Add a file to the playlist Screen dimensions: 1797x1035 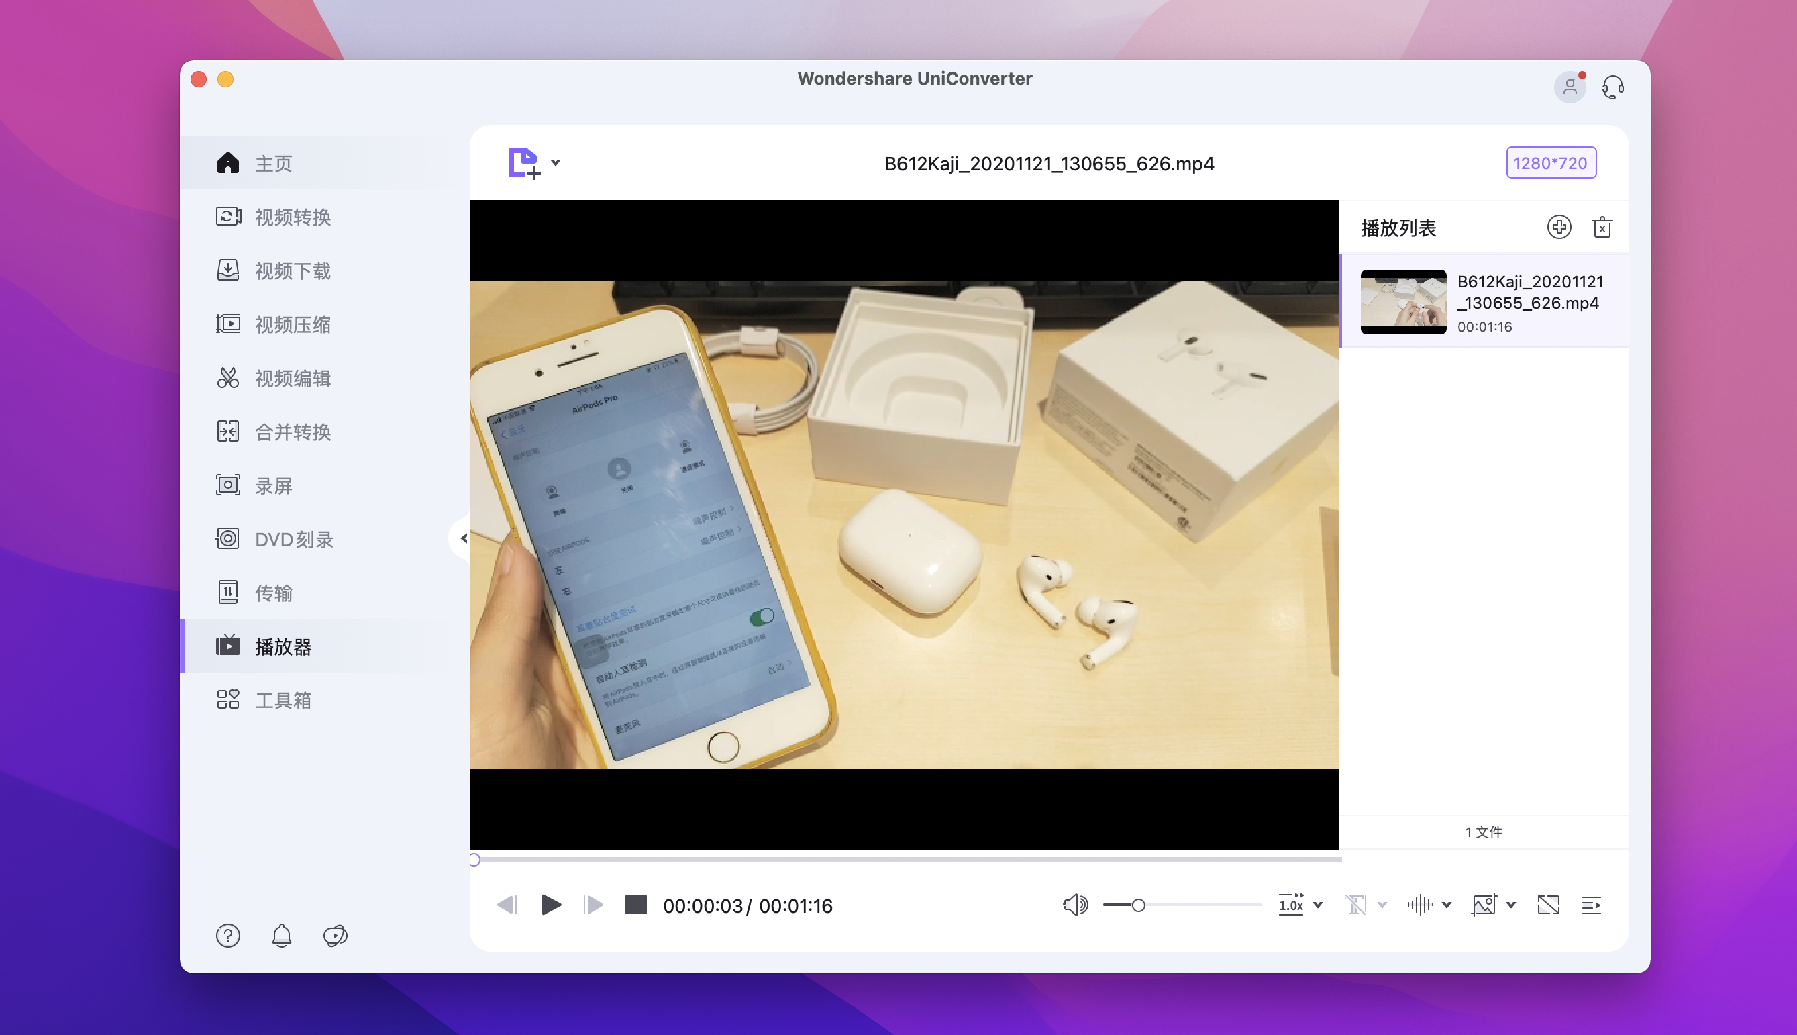pos(1559,228)
